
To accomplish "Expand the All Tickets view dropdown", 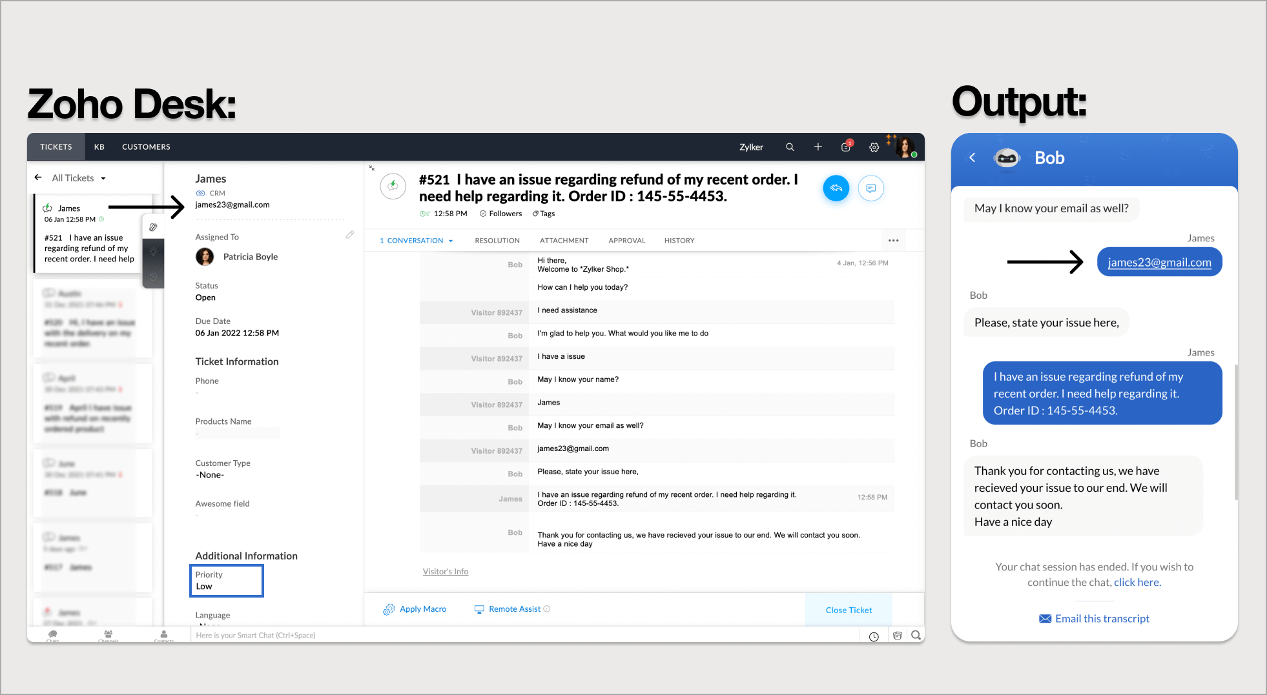I will coord(103,179).
